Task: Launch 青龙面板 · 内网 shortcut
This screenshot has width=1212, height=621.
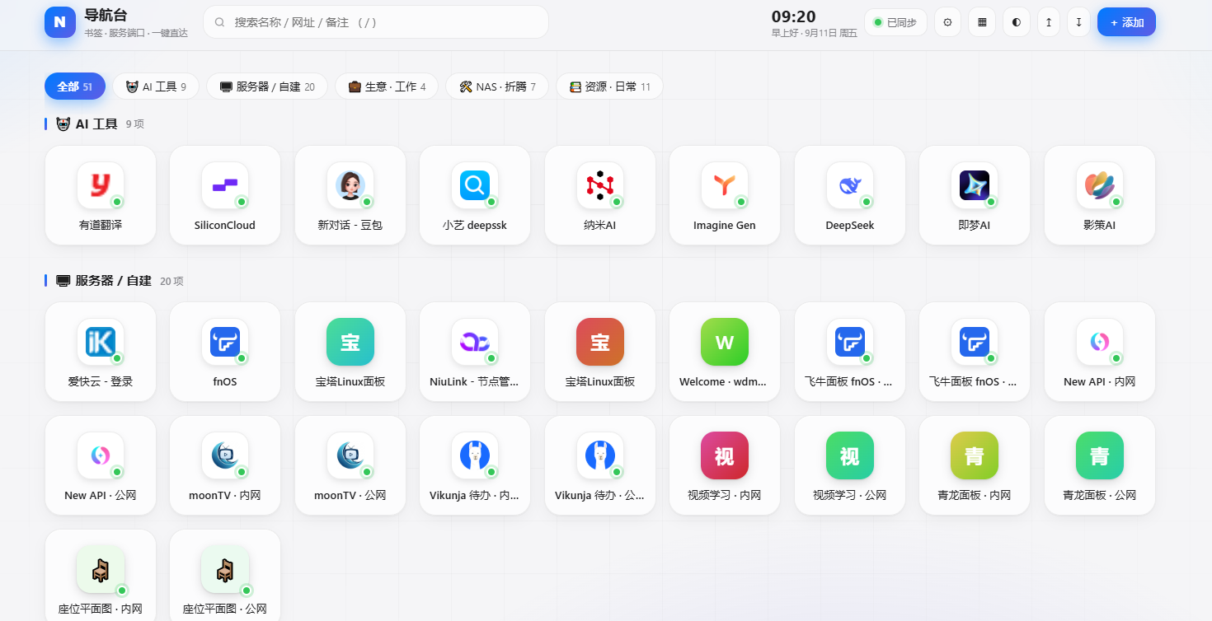Action: tap(975, 465)
